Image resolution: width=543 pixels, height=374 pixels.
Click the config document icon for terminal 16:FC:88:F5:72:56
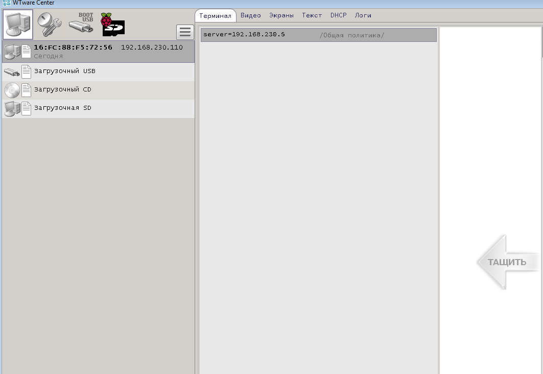coord(27,52)
